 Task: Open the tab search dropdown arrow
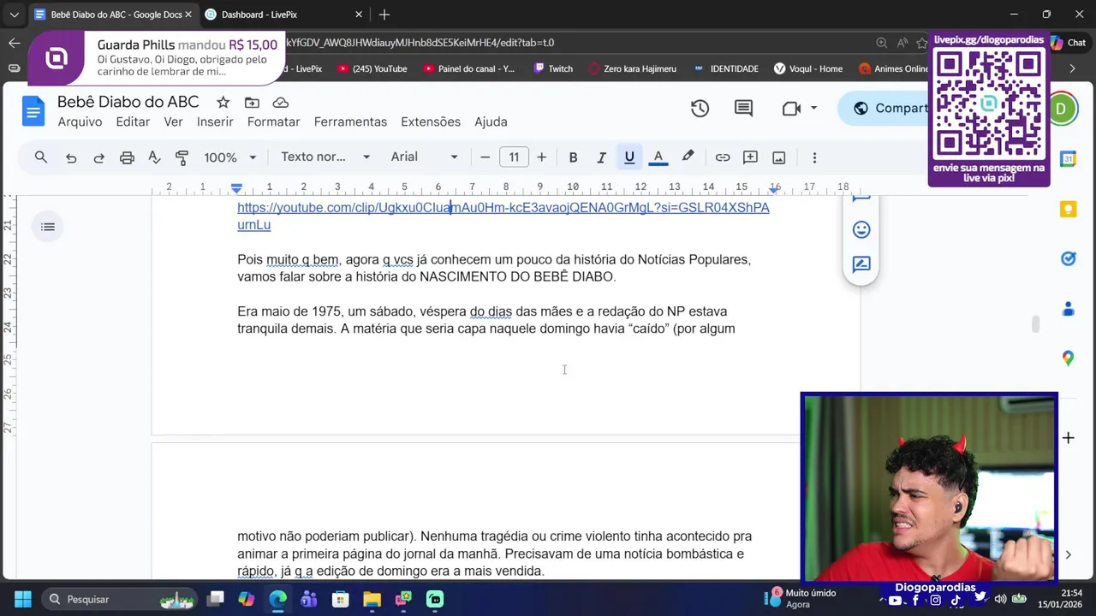point(14,15)
